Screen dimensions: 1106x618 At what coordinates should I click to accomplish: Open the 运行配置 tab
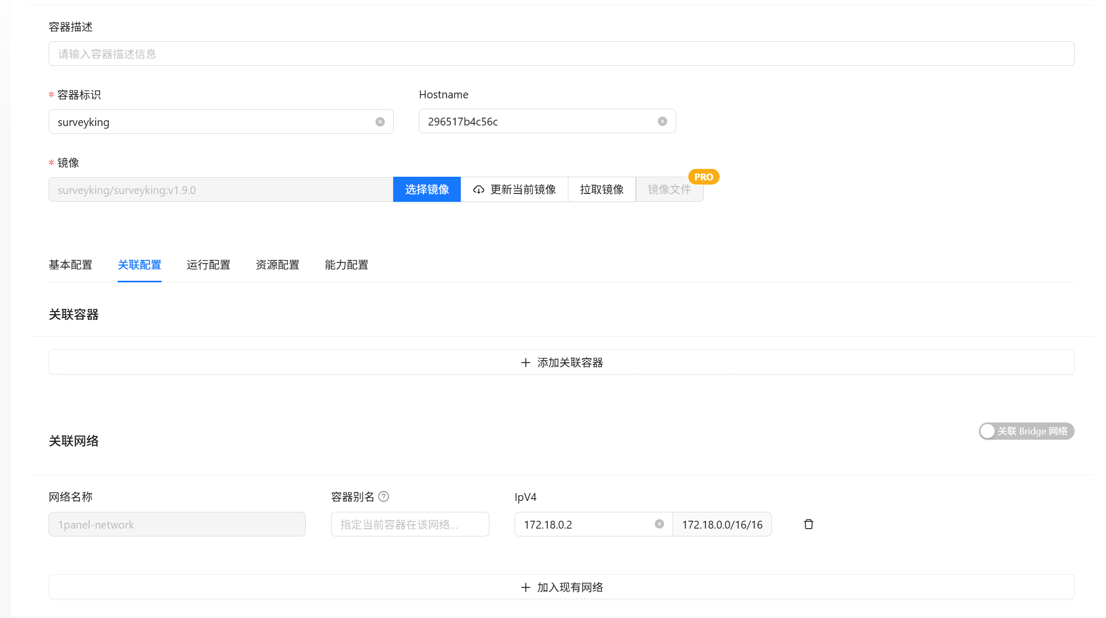(209, 265)
